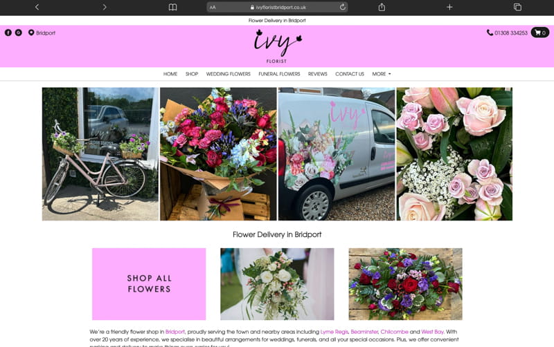Viewport: 554px width, 347px height.
Task: Open the Safari share sheet icon
Action: (382, 7)
